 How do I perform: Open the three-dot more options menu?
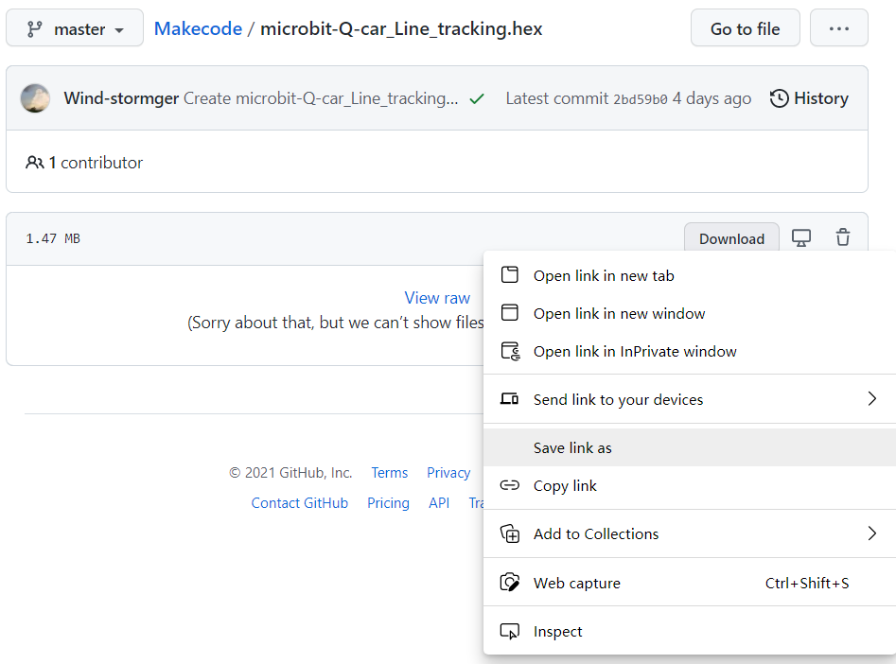tap(839, 28)
